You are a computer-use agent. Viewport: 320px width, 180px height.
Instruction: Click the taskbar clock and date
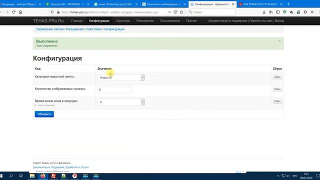click(306, 176)
